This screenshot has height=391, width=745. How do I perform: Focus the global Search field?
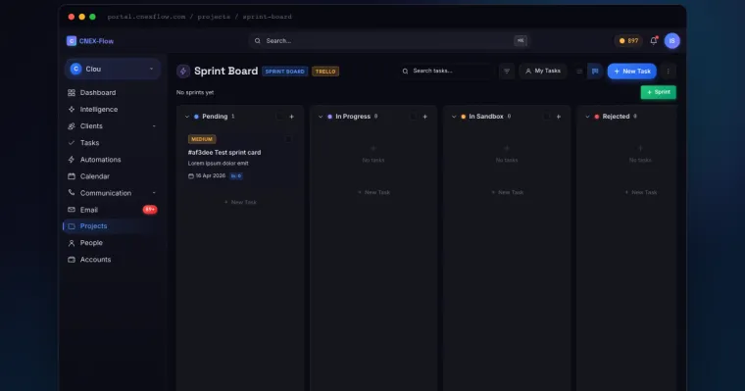pos(388,41)
